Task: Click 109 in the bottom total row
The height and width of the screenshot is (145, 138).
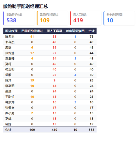Action: coord(32,130)
